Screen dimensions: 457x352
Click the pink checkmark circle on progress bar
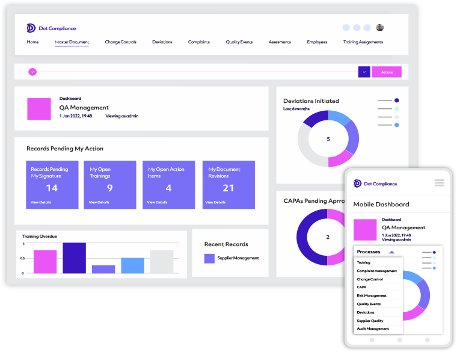(x=32, y=72)
